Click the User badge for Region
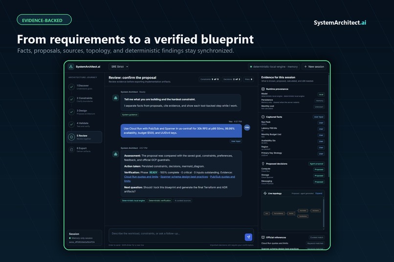 (x=321, y=147)
